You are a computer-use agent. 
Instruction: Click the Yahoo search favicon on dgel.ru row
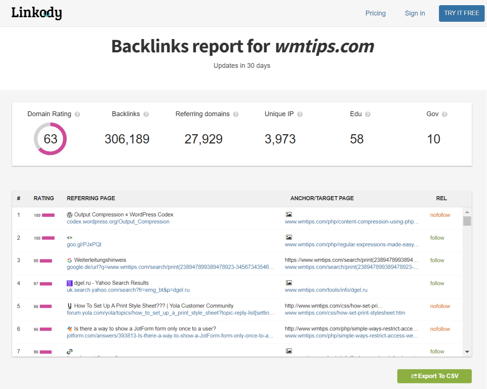[69, 283]
